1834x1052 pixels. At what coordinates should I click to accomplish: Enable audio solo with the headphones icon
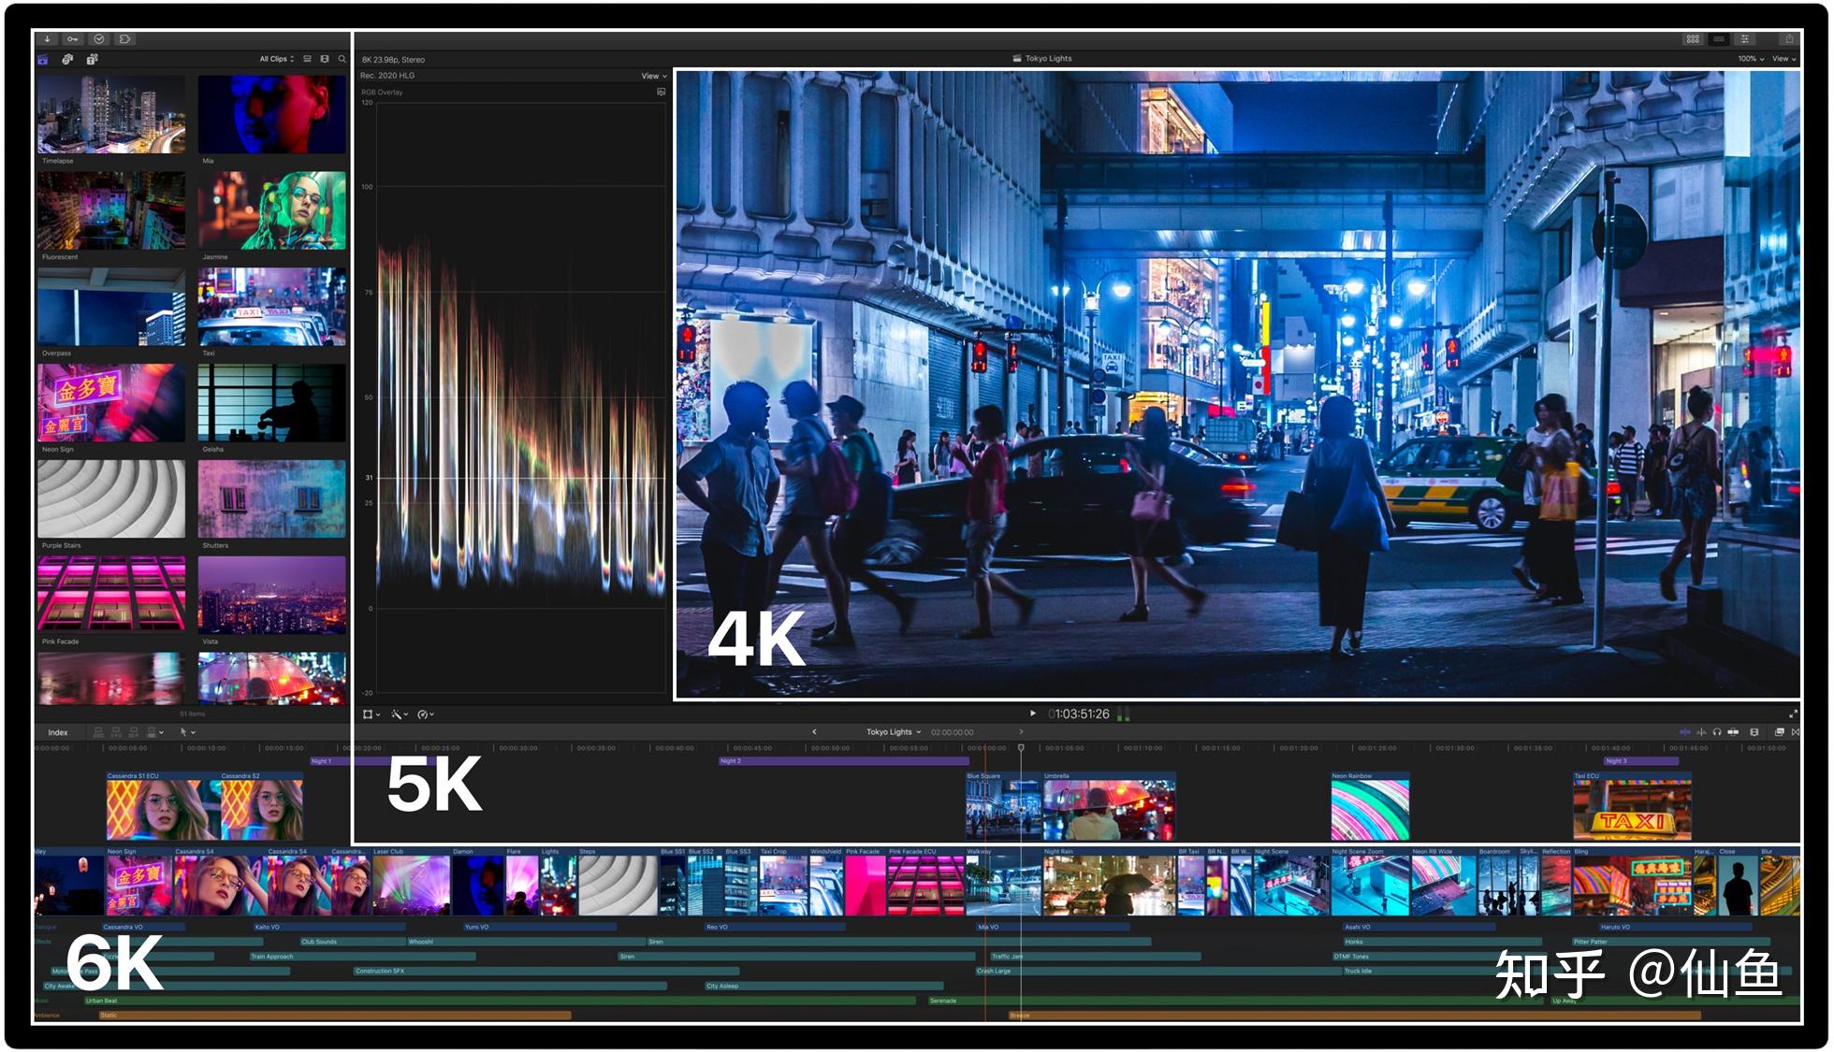point(1717,732)
